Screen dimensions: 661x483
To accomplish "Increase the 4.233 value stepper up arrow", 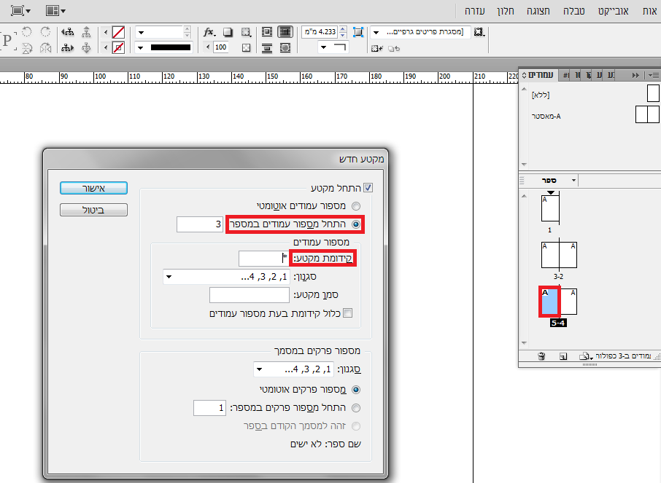I will point(343,29).
